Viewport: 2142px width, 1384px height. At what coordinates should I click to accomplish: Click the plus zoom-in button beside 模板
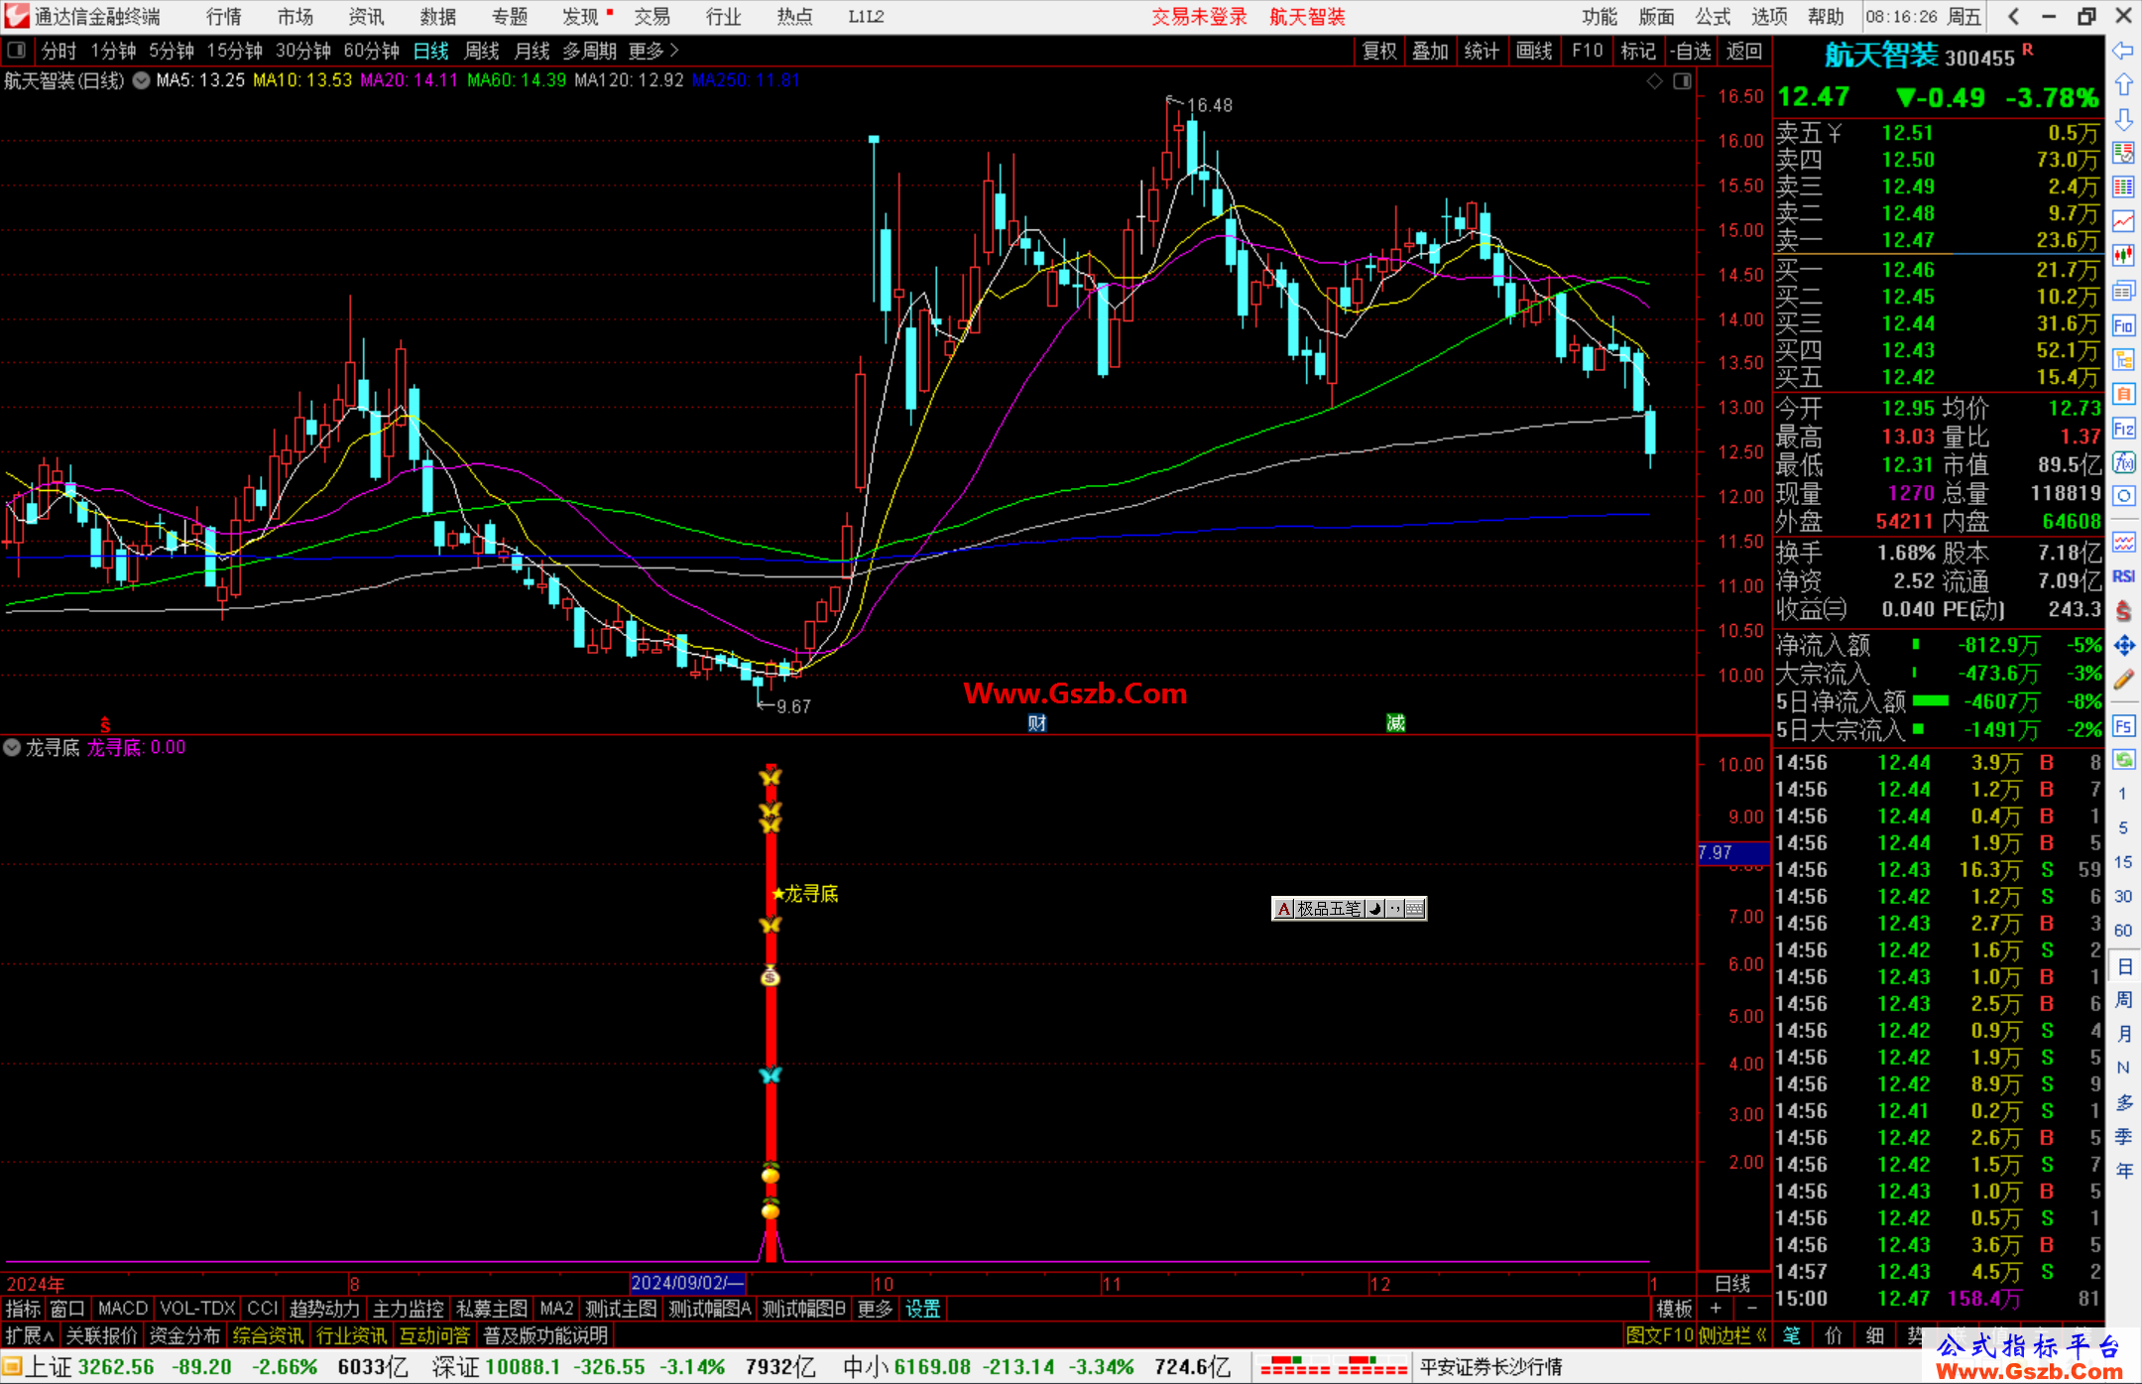pyautogui.click(x=1717, y=1309)
